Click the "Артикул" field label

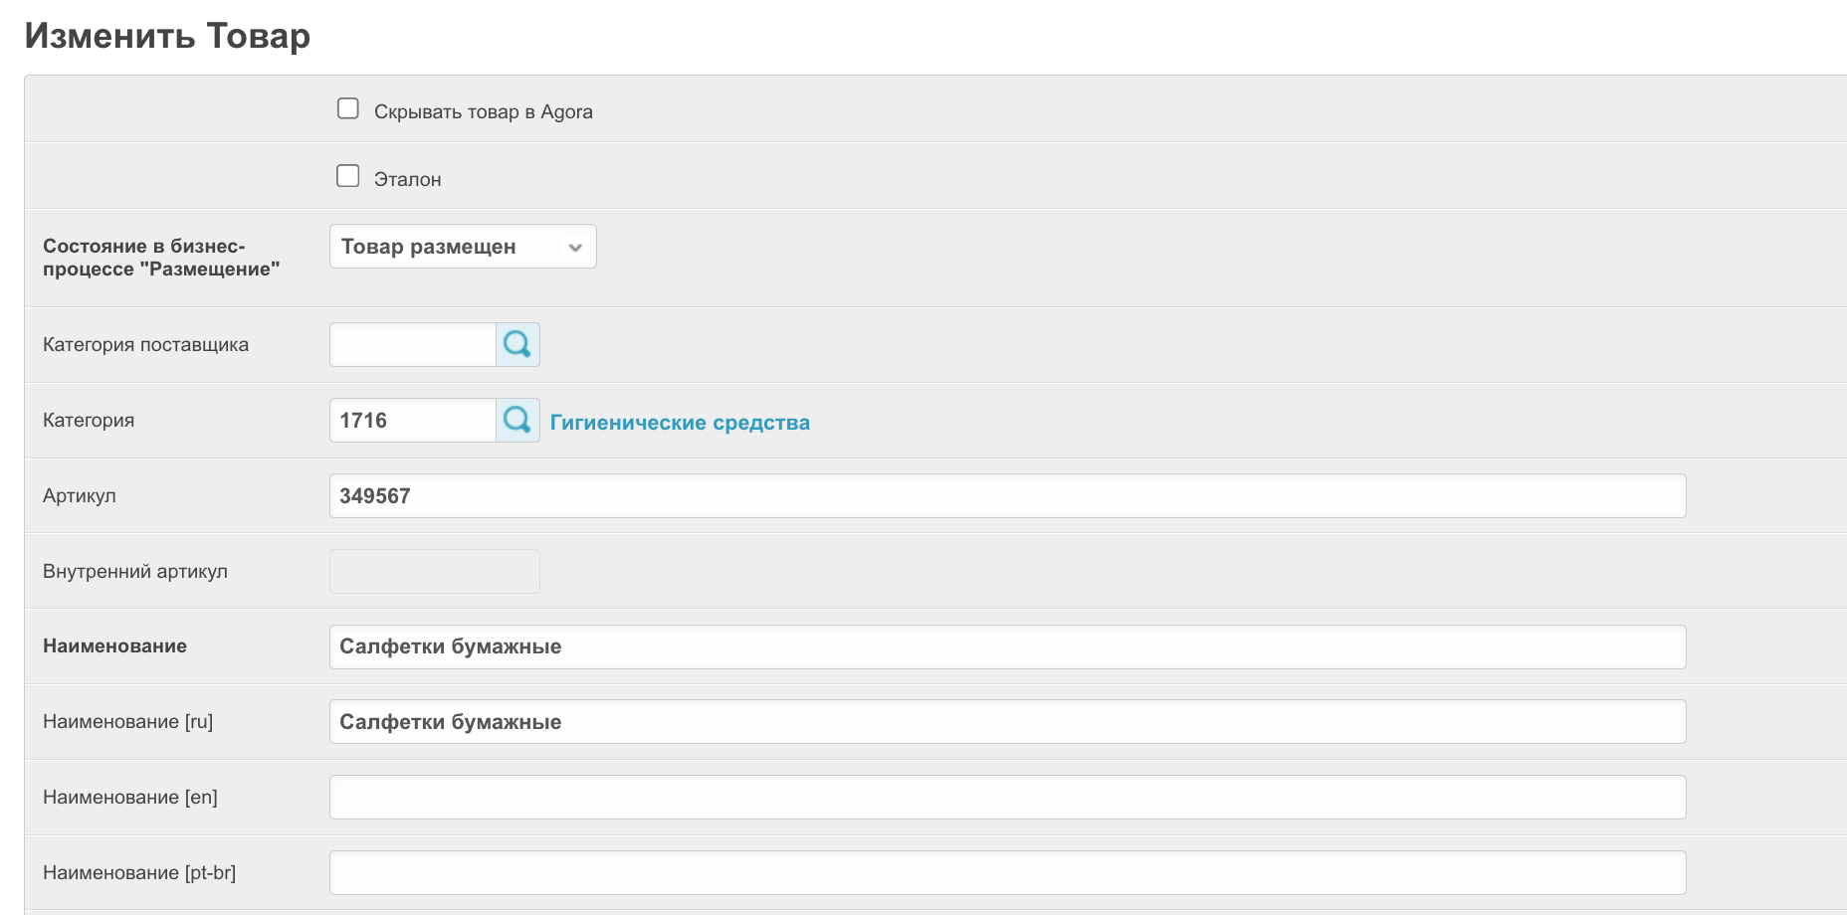tap(80, 496)
